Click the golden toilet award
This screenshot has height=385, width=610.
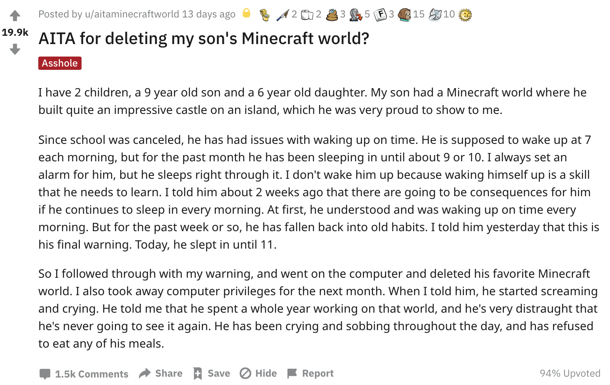tap(264, 15)
